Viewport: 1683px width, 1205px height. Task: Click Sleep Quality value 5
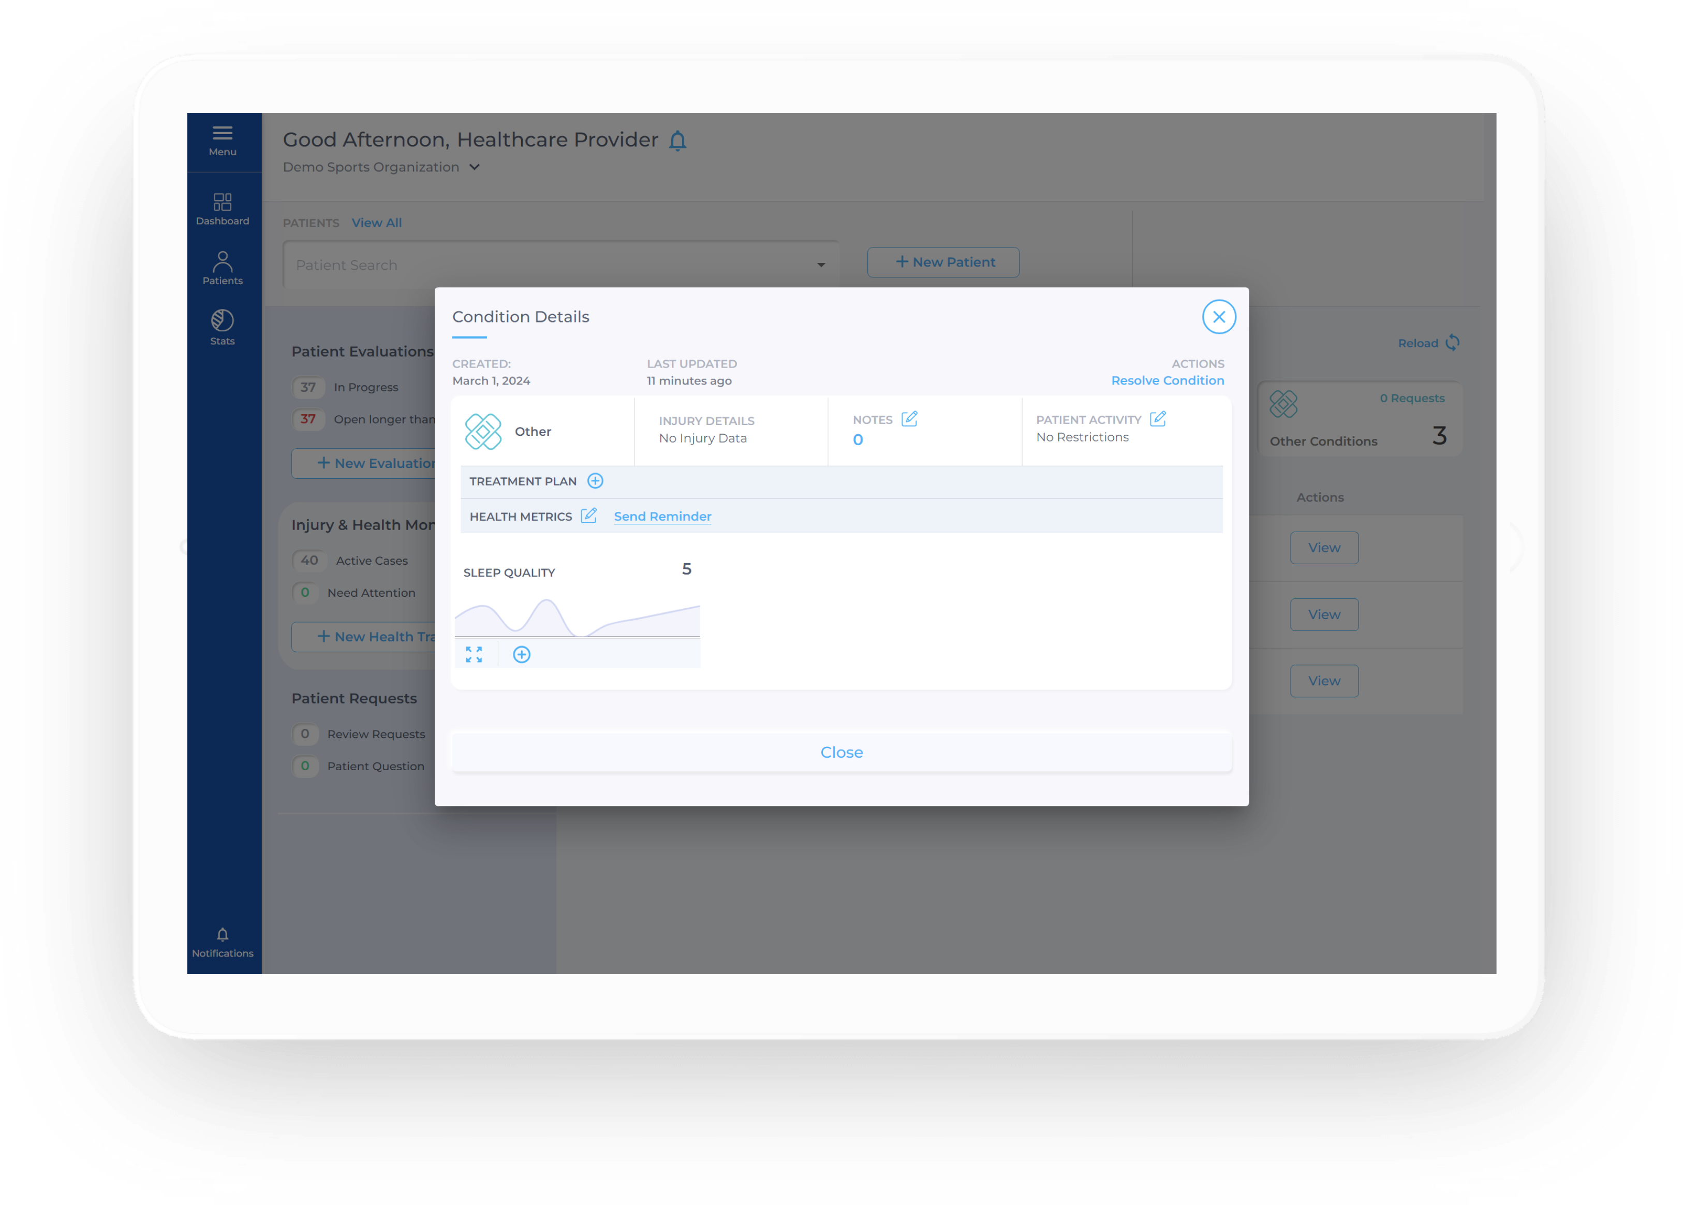click(686, 568)
